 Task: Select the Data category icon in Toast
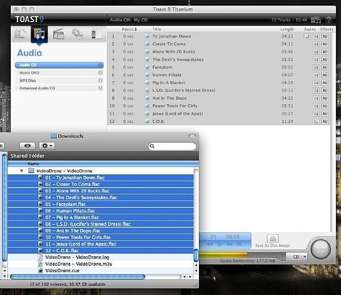coord(20,34)
